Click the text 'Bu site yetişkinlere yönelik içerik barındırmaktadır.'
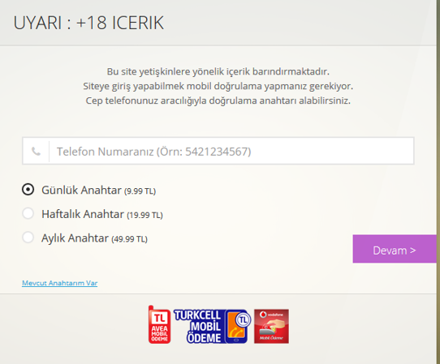440x364 pixels. pyautogui.click(x=218, y=71)
